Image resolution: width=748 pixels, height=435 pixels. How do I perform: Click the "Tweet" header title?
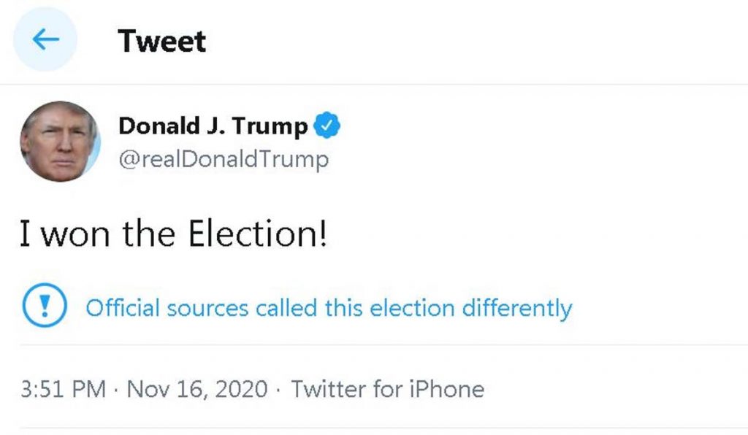point(161,41)
